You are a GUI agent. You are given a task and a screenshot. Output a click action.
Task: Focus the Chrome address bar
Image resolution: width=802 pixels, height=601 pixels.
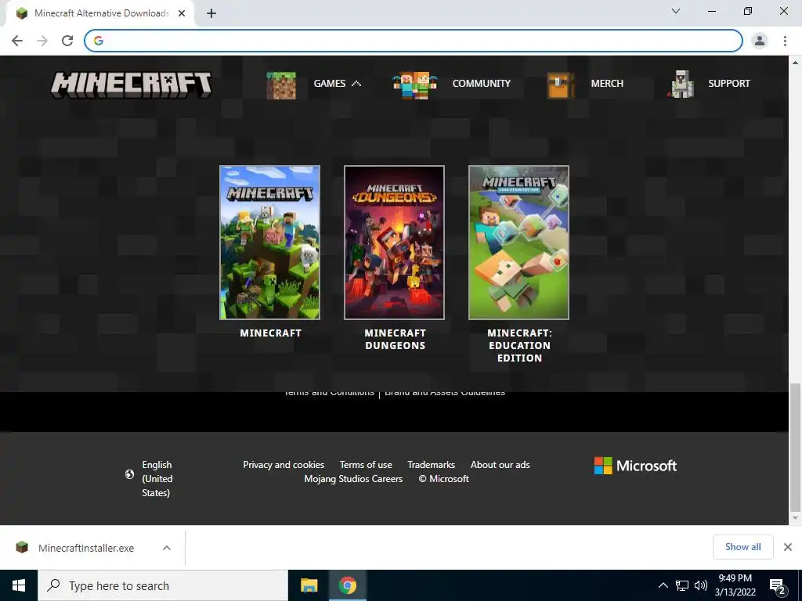[x=414, y=41]
